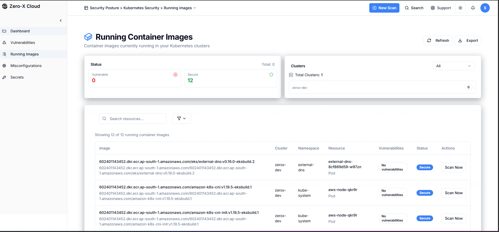Click the Misconfigurations gear icon
The image size is (499, 232).
(4, 66)
